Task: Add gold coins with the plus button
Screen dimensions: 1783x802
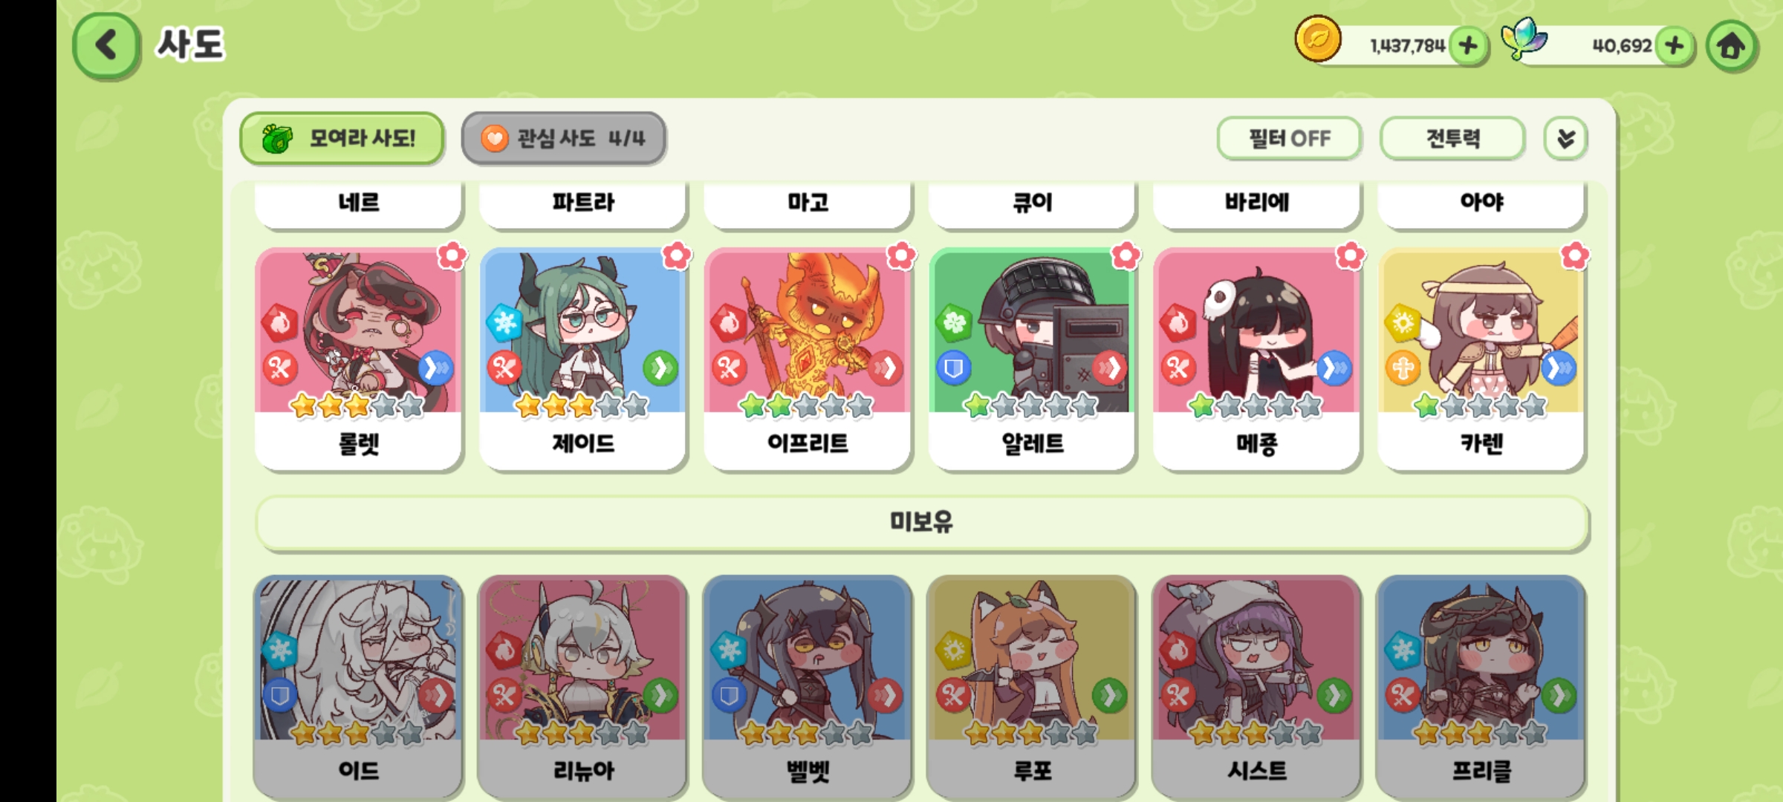Action: point(1469,46)
